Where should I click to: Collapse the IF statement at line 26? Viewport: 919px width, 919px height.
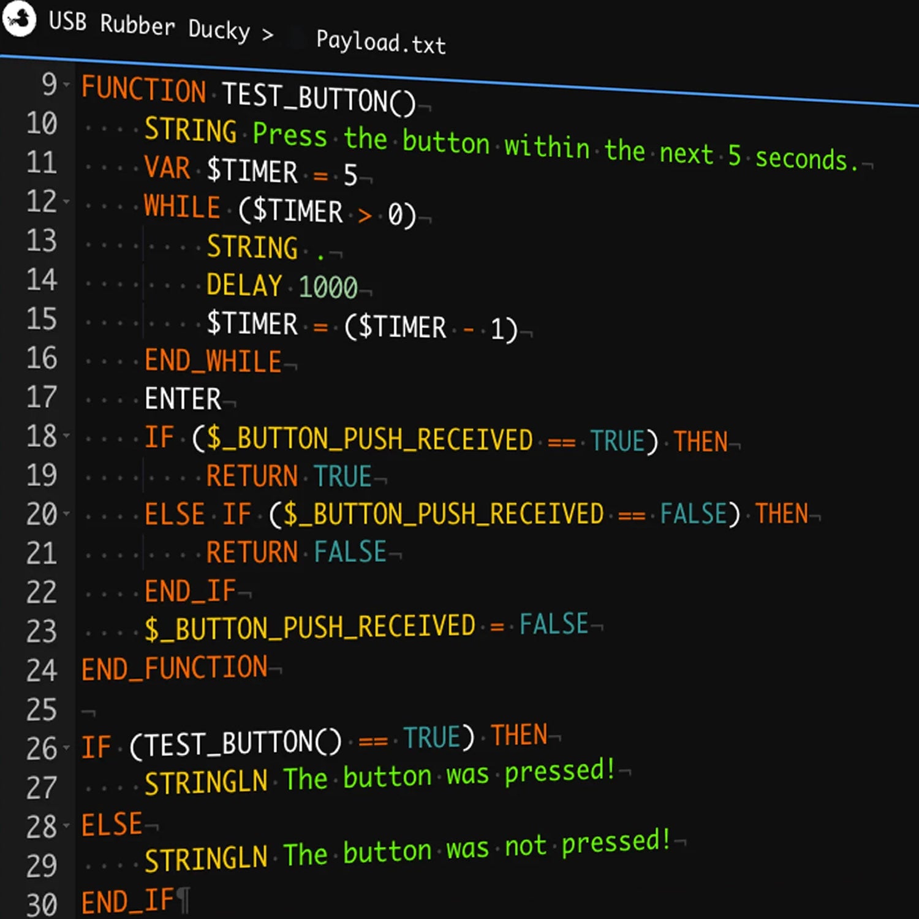click(67, 748)
